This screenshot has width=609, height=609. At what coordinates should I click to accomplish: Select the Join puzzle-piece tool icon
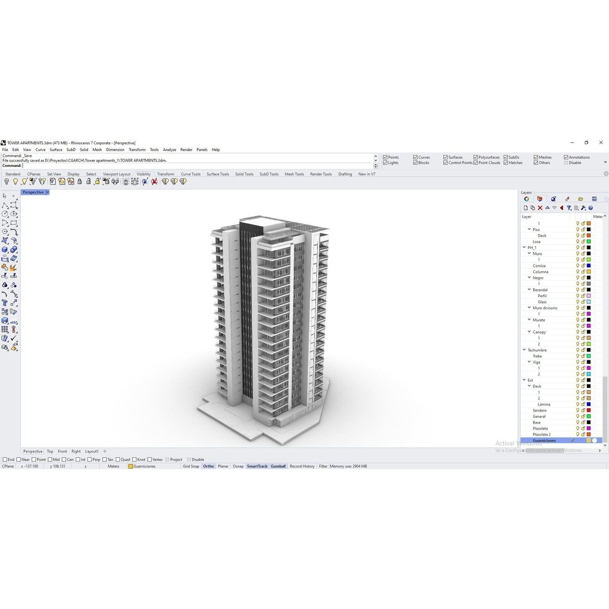click(5, 267)
